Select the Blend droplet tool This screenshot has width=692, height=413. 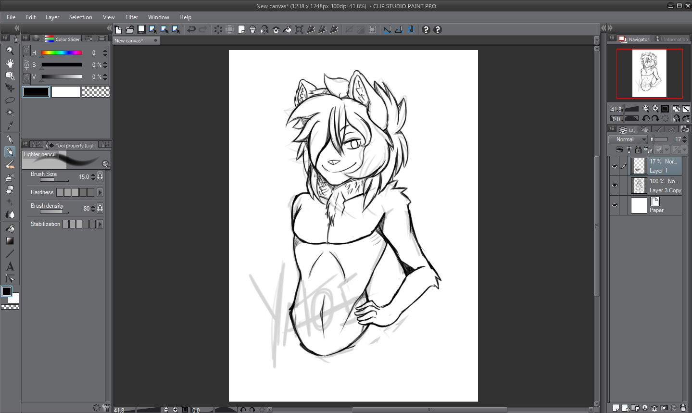pyautogui.click(x=10, y=214)
